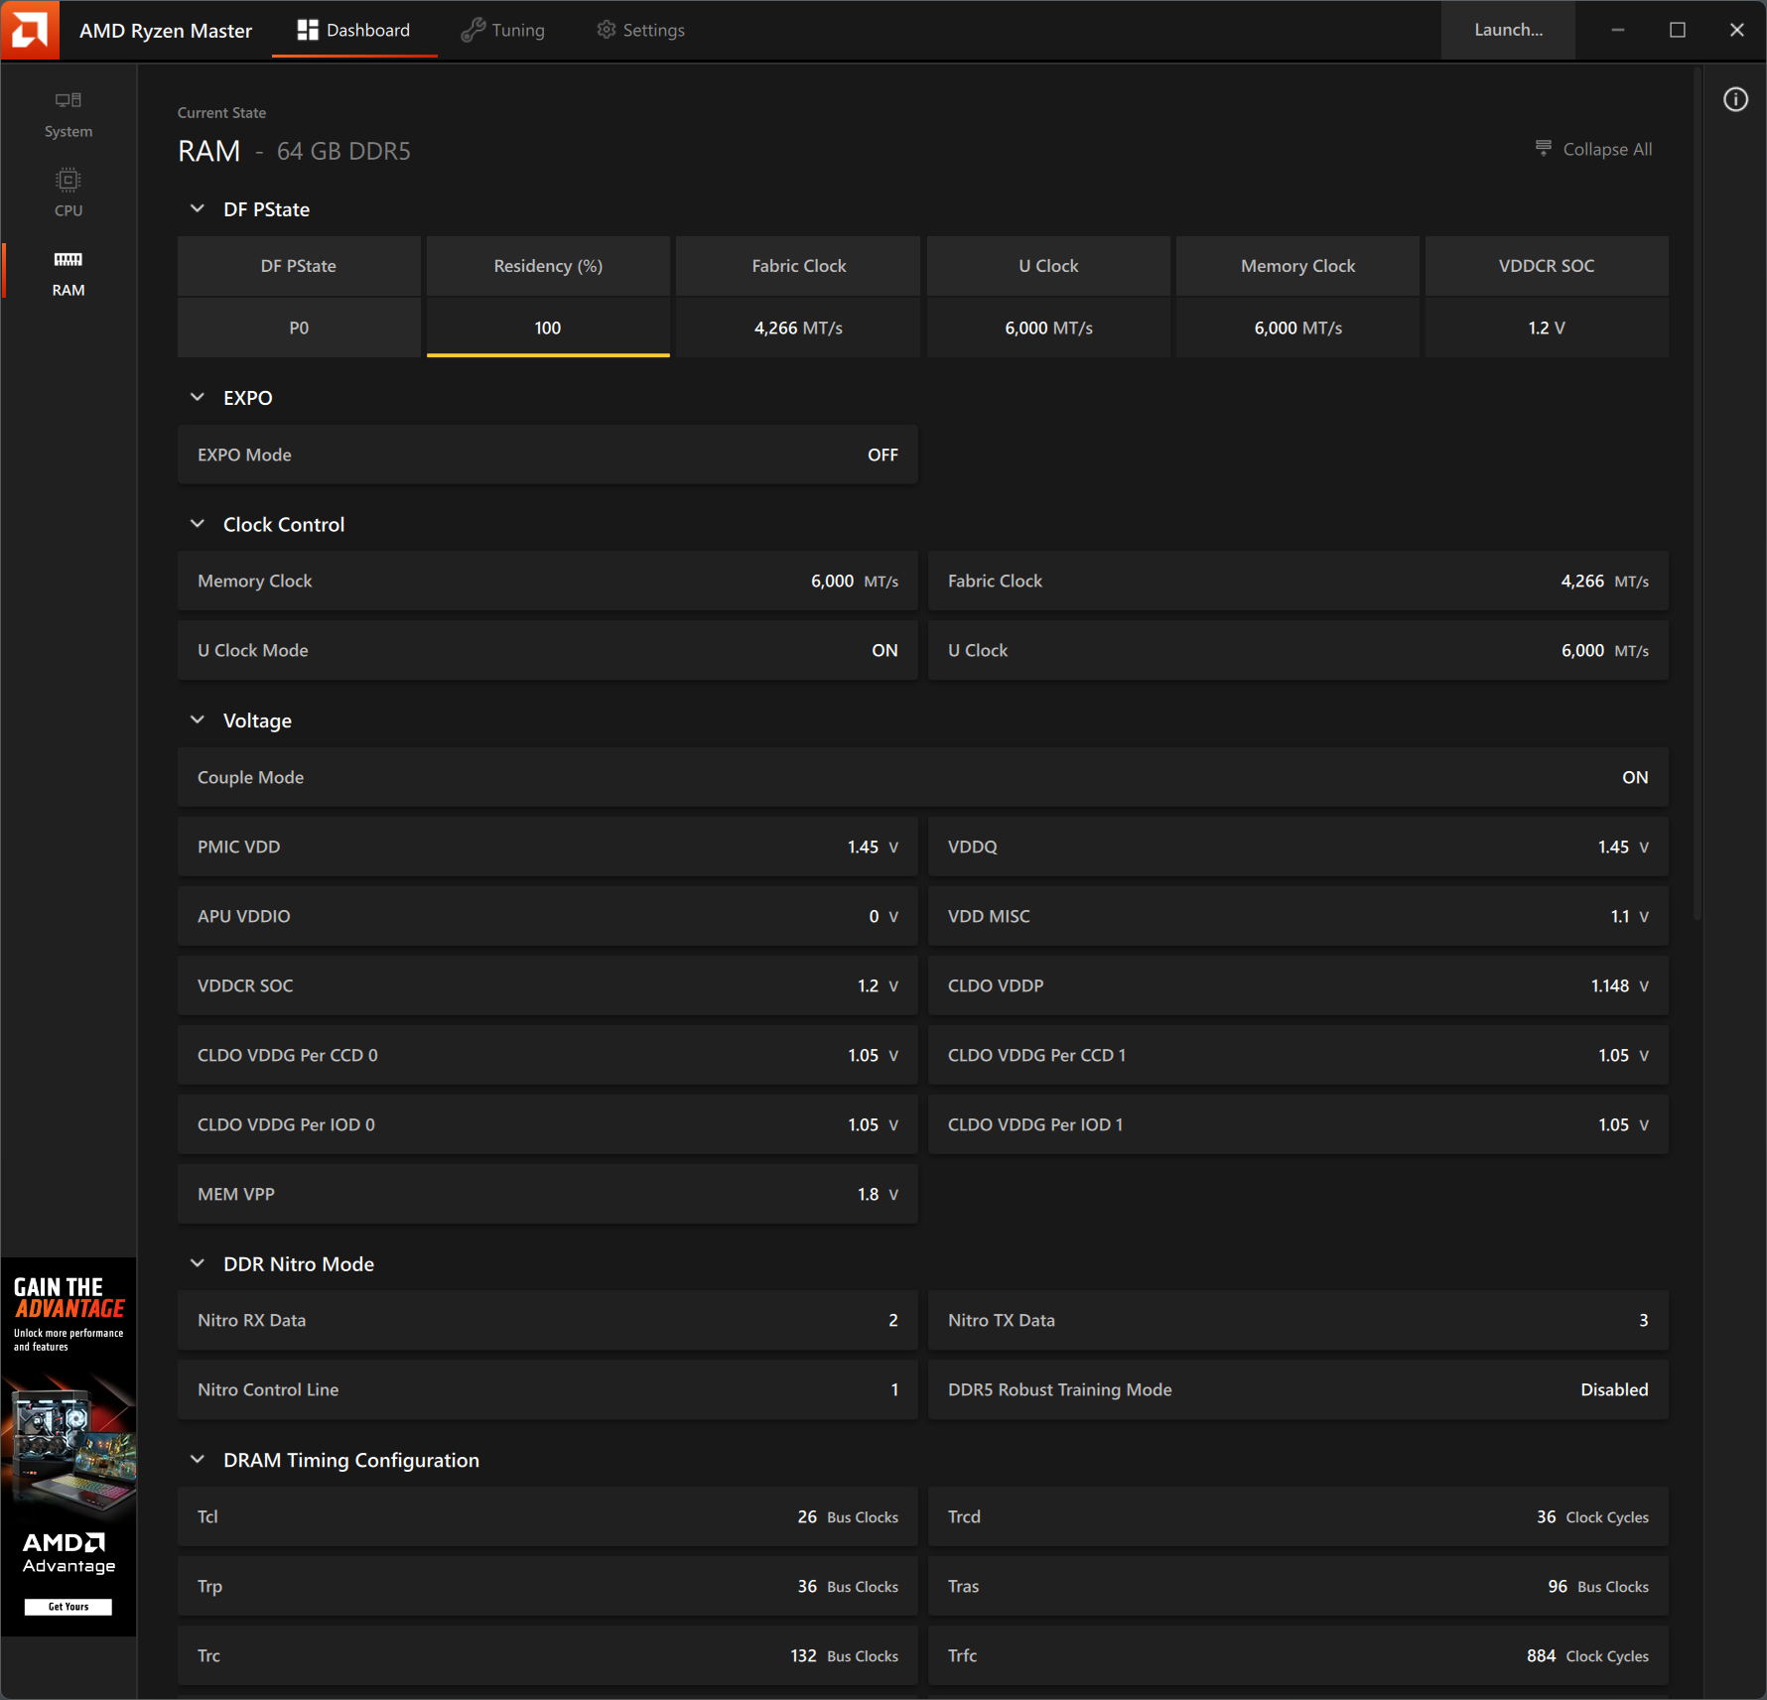Click the vertical scrollbar thumb
Screen dimensions: 1767x1700
[1698, 494]
